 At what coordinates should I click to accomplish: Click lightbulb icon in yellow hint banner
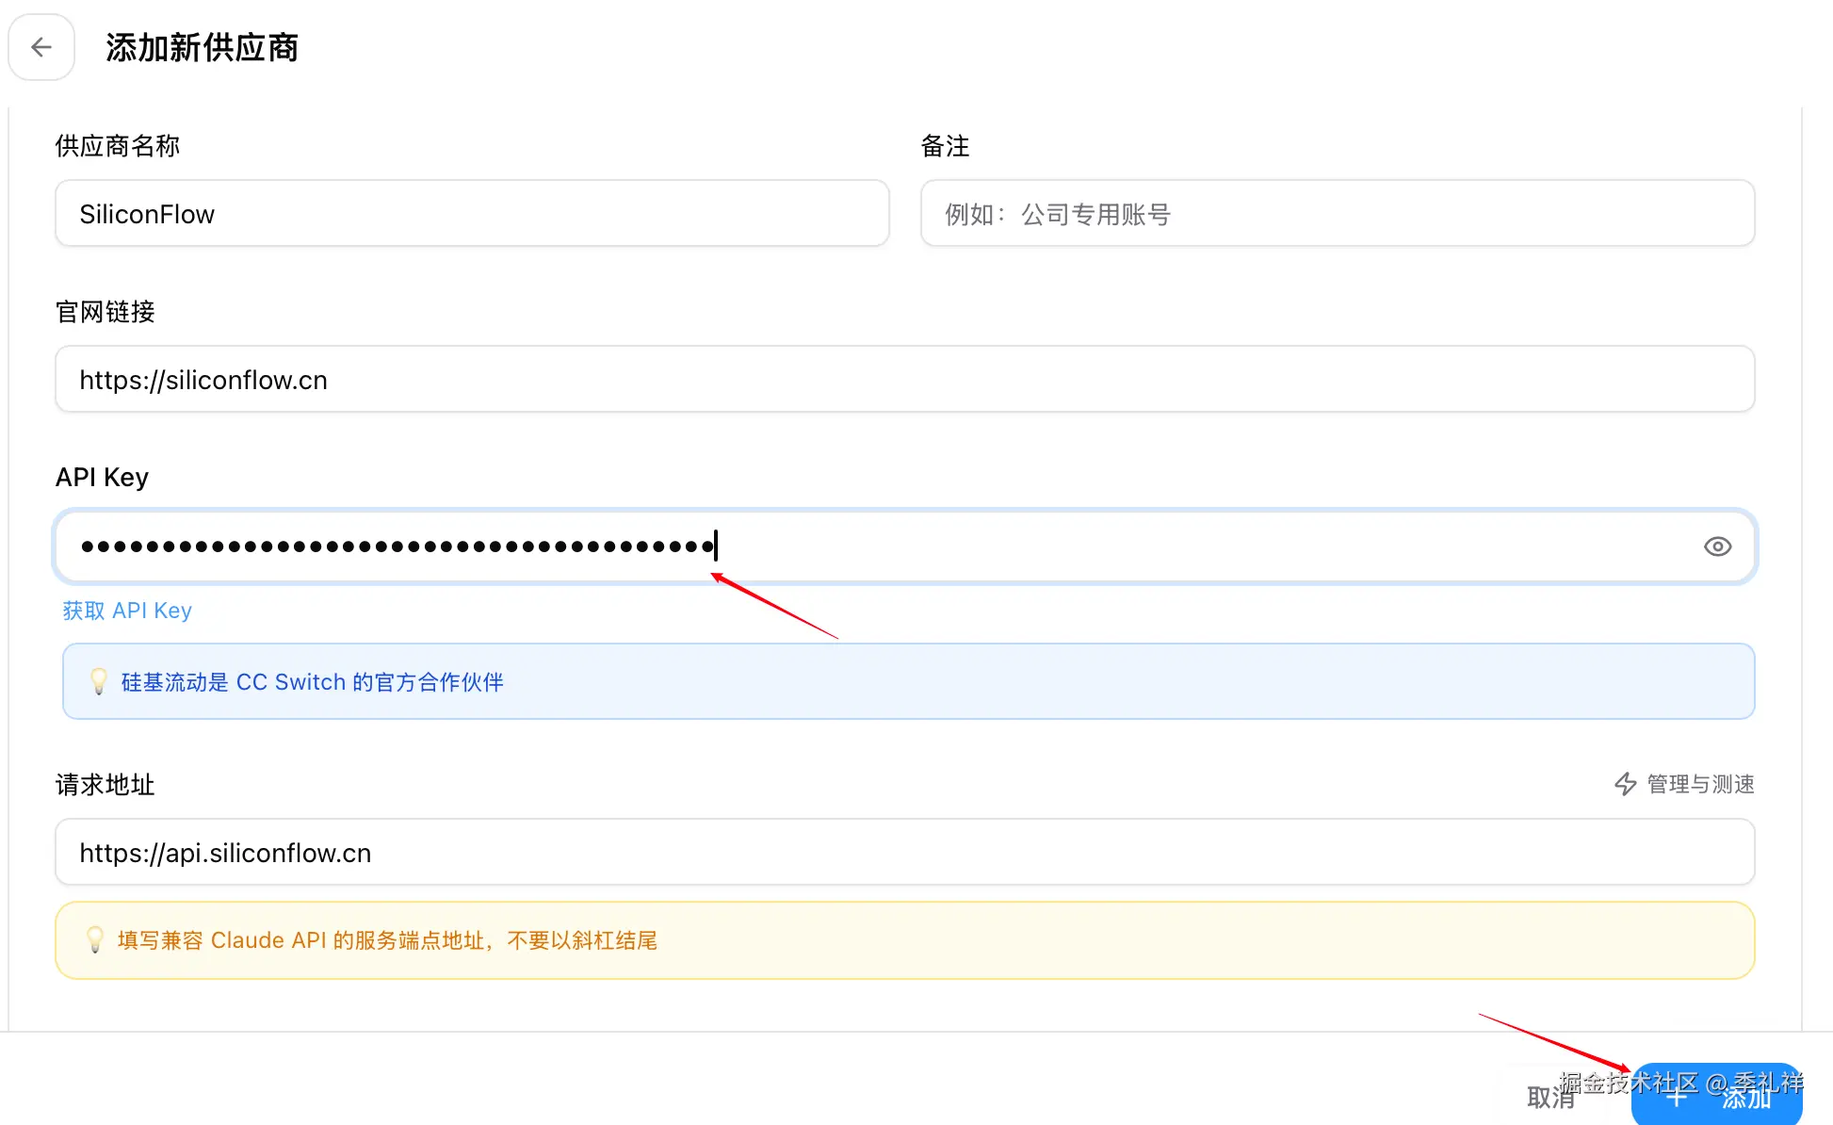point(95,939)
